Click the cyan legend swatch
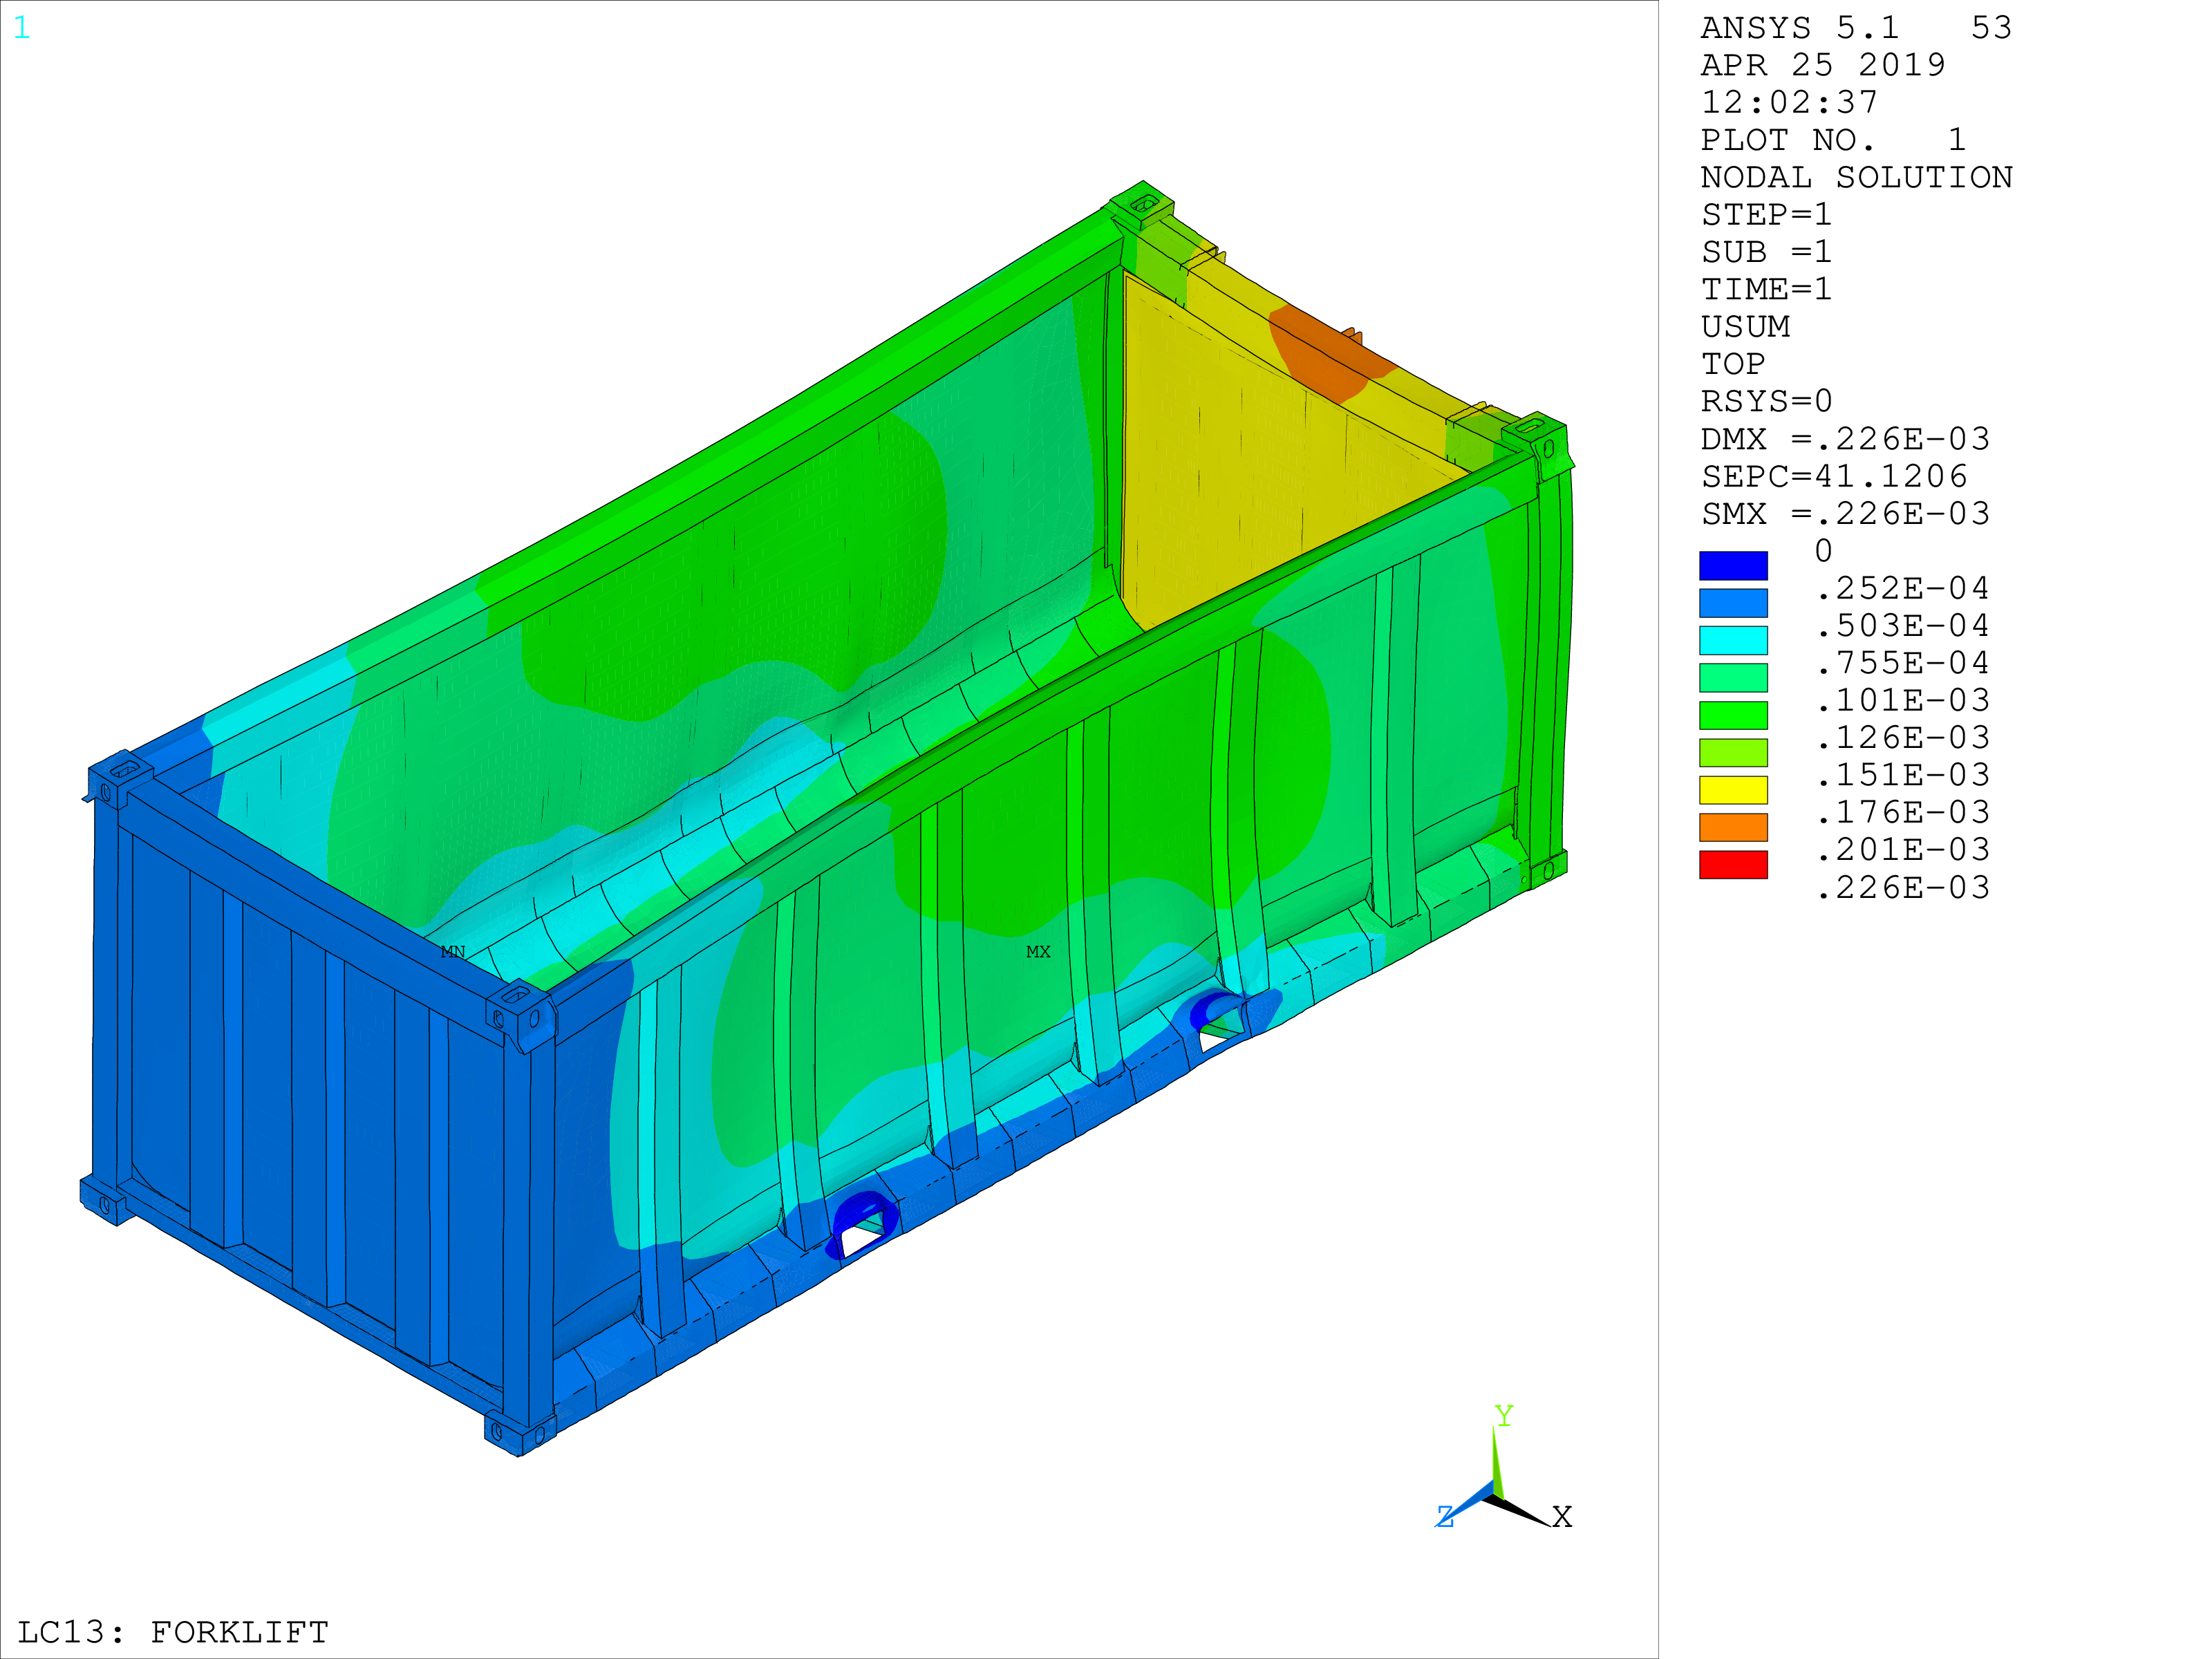This screenshot has width=2212, height=1659. click(x=1733, y=640)
